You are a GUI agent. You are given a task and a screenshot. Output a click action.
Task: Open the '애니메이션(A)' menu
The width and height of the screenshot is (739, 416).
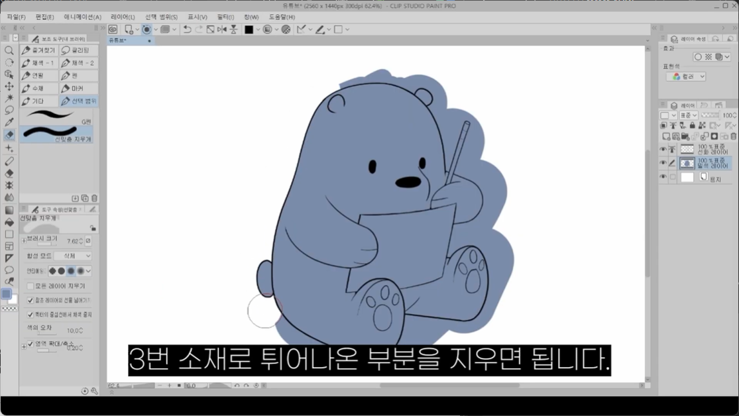(x=82, y=17)
